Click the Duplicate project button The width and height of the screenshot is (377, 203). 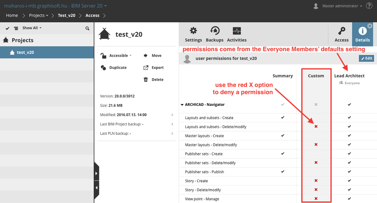(113, 68)
